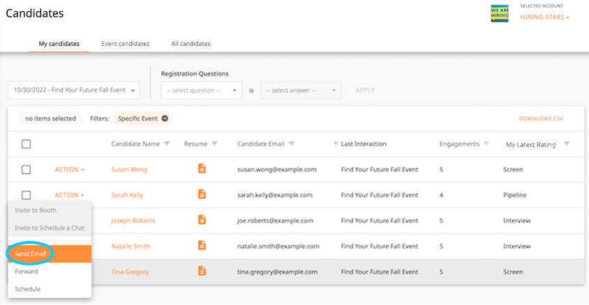The height and width of the screenshot is (305, 589).
Task: Open the event selector dropdown
Action: point(74,91)
